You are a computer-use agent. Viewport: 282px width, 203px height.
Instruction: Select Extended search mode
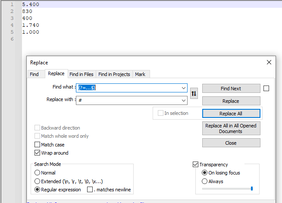(x=37, y=181)
